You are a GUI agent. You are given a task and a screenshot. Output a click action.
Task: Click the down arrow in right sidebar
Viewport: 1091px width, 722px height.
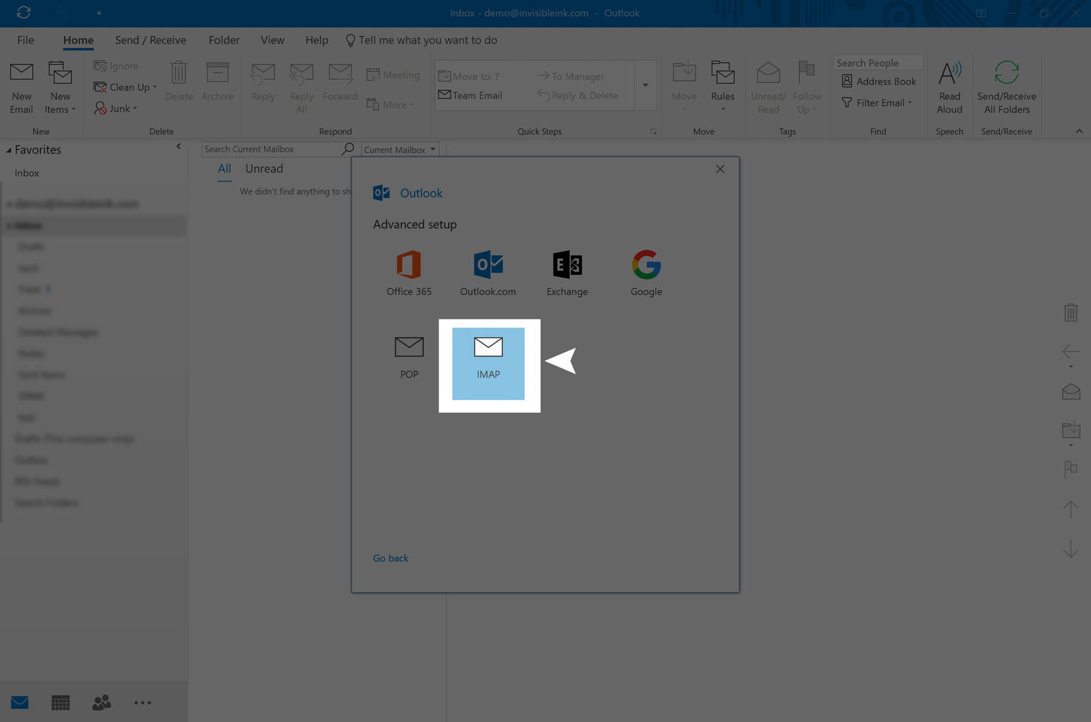point(1071,548)
